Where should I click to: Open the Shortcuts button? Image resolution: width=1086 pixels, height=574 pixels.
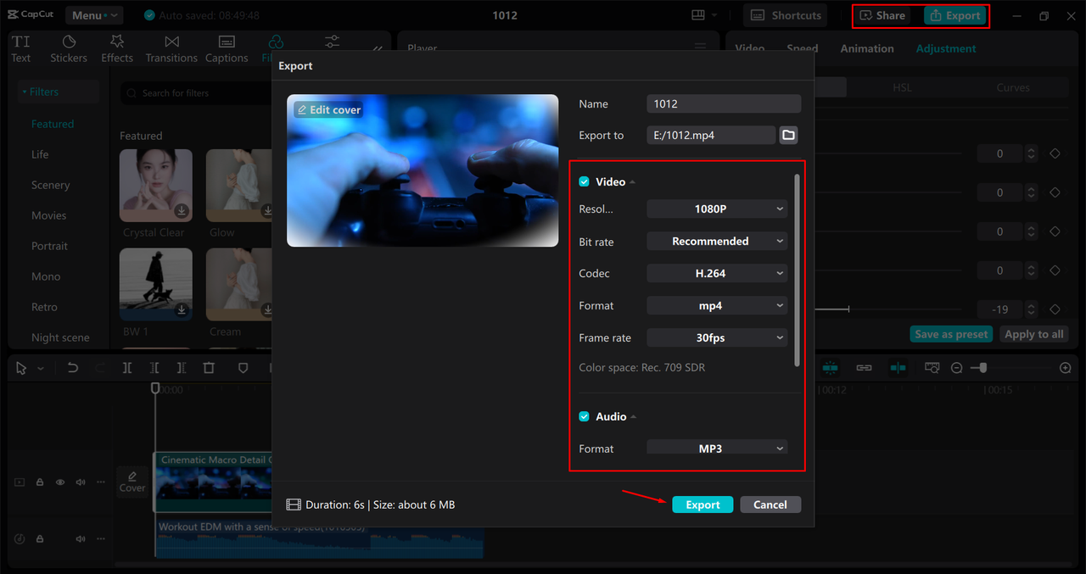click(787, 15)
